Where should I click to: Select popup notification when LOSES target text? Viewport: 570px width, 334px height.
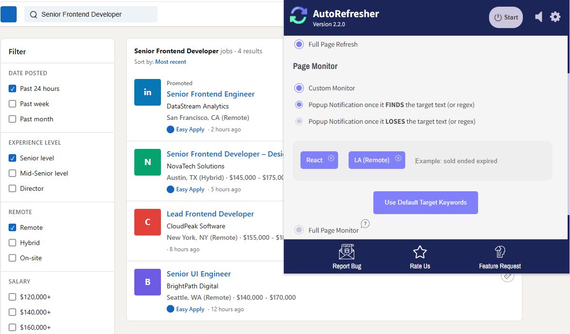point(299,121)
